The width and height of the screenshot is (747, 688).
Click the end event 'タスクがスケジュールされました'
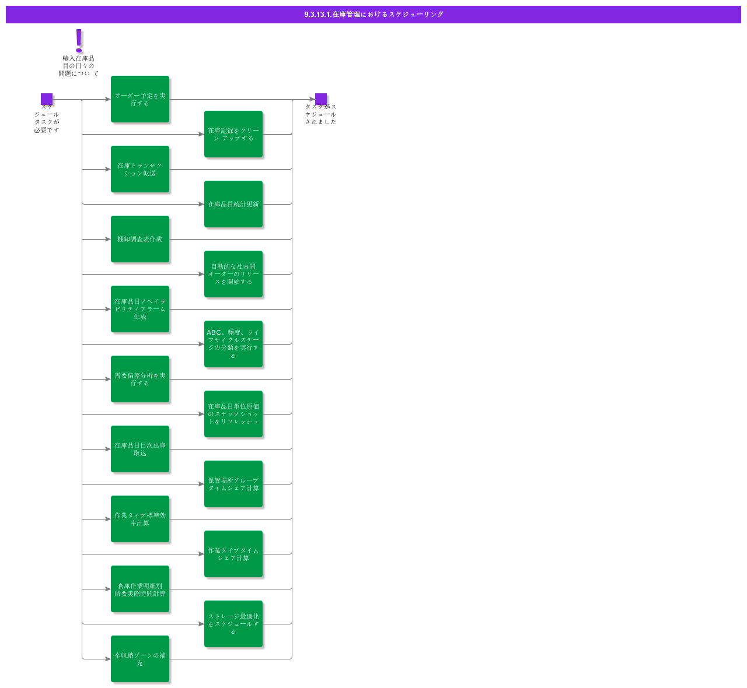tap(320, 98)
